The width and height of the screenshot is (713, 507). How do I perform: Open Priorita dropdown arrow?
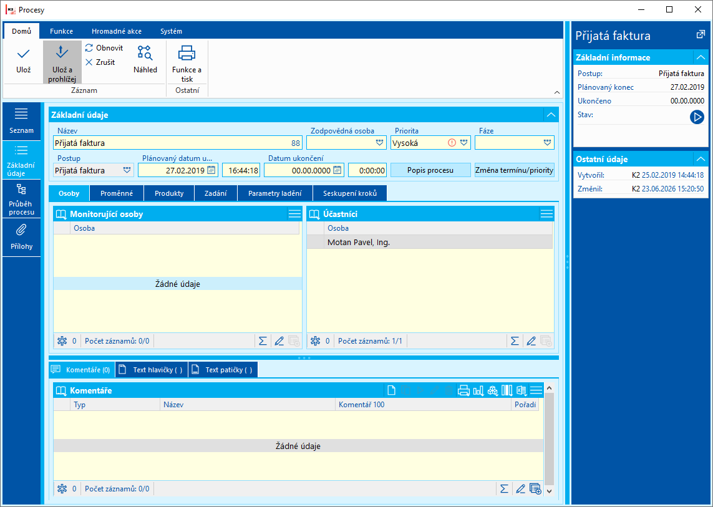click(x=463, y=143)
